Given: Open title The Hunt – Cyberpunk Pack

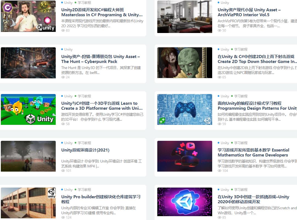Looking at the screenshot, I should pos(100,59).
